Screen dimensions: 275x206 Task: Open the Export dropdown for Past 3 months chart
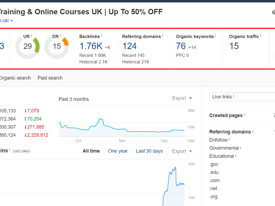pyautogui.click(x=182, y=98)
